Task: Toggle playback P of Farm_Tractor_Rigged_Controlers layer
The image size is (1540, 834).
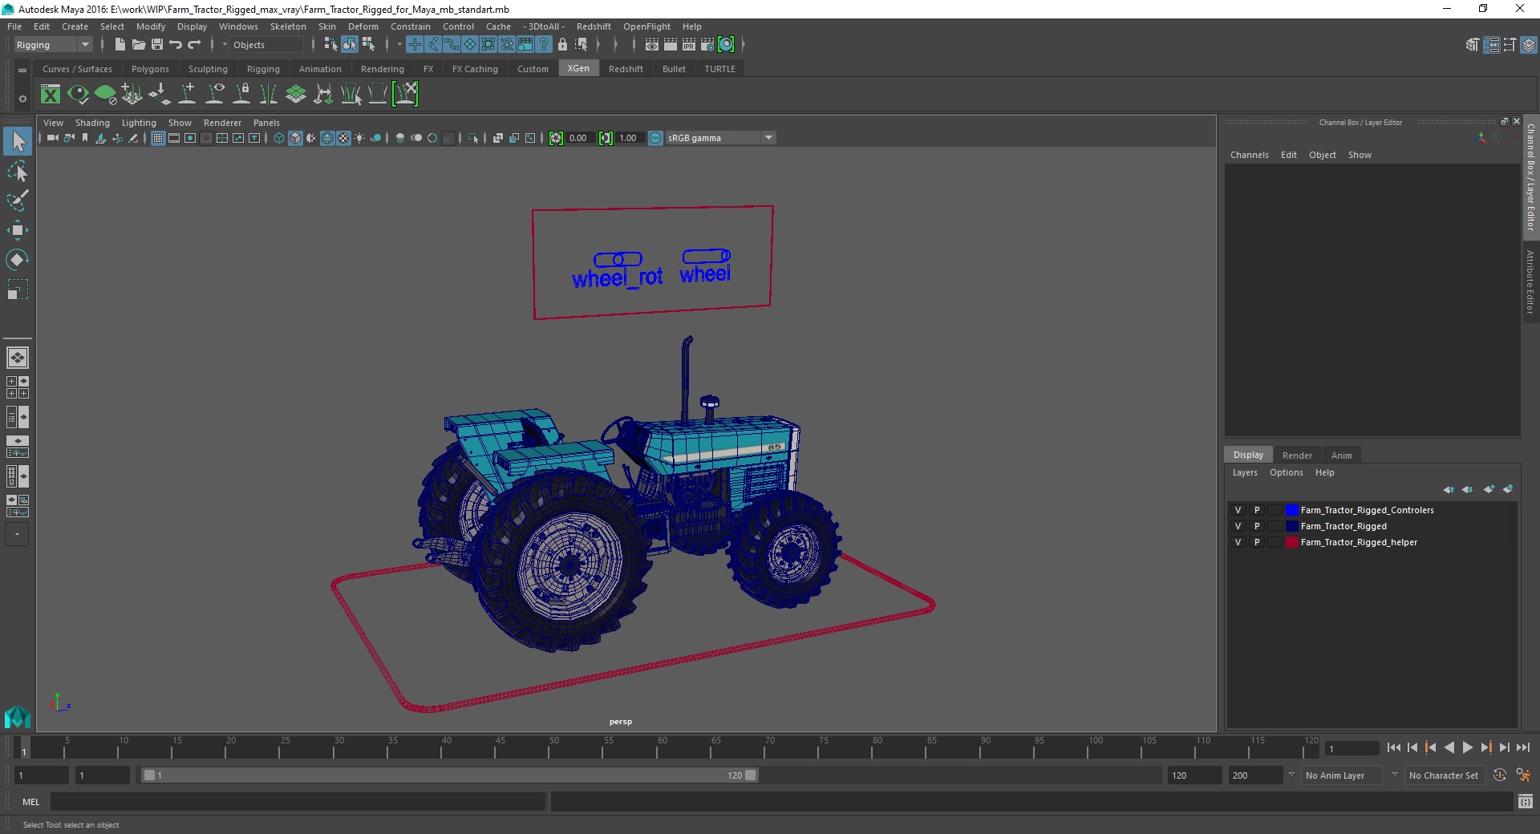Action: point(1257,510)
